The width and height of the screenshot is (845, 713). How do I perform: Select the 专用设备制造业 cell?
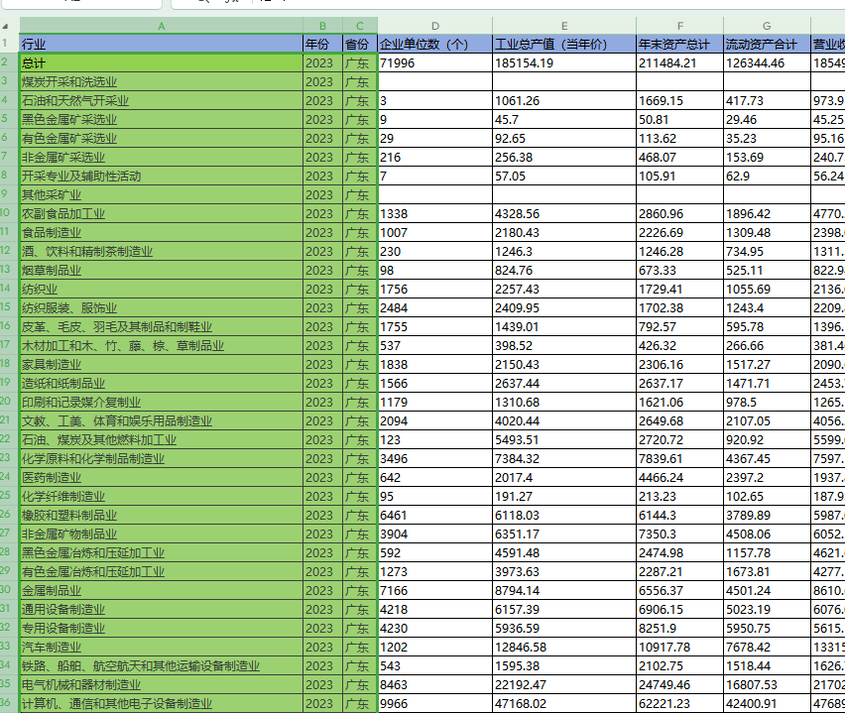[x=161, y=629]
